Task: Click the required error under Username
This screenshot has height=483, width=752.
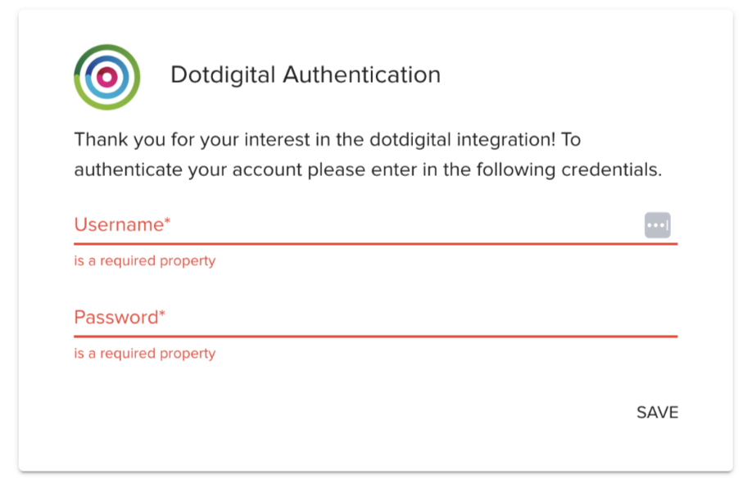Action: pyautogui.click(x=145, y=261)
